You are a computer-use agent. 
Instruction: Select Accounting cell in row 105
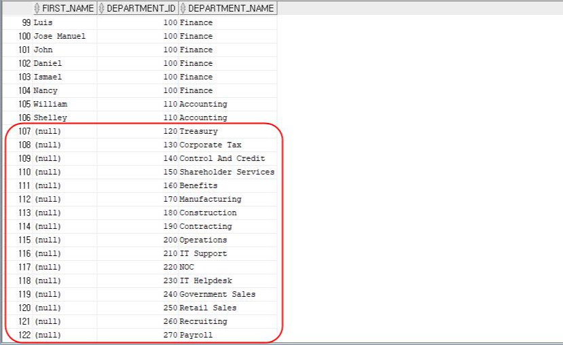[x=228, y=105]
